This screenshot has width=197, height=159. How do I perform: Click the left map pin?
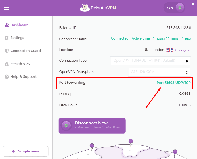tap(92, 147)
